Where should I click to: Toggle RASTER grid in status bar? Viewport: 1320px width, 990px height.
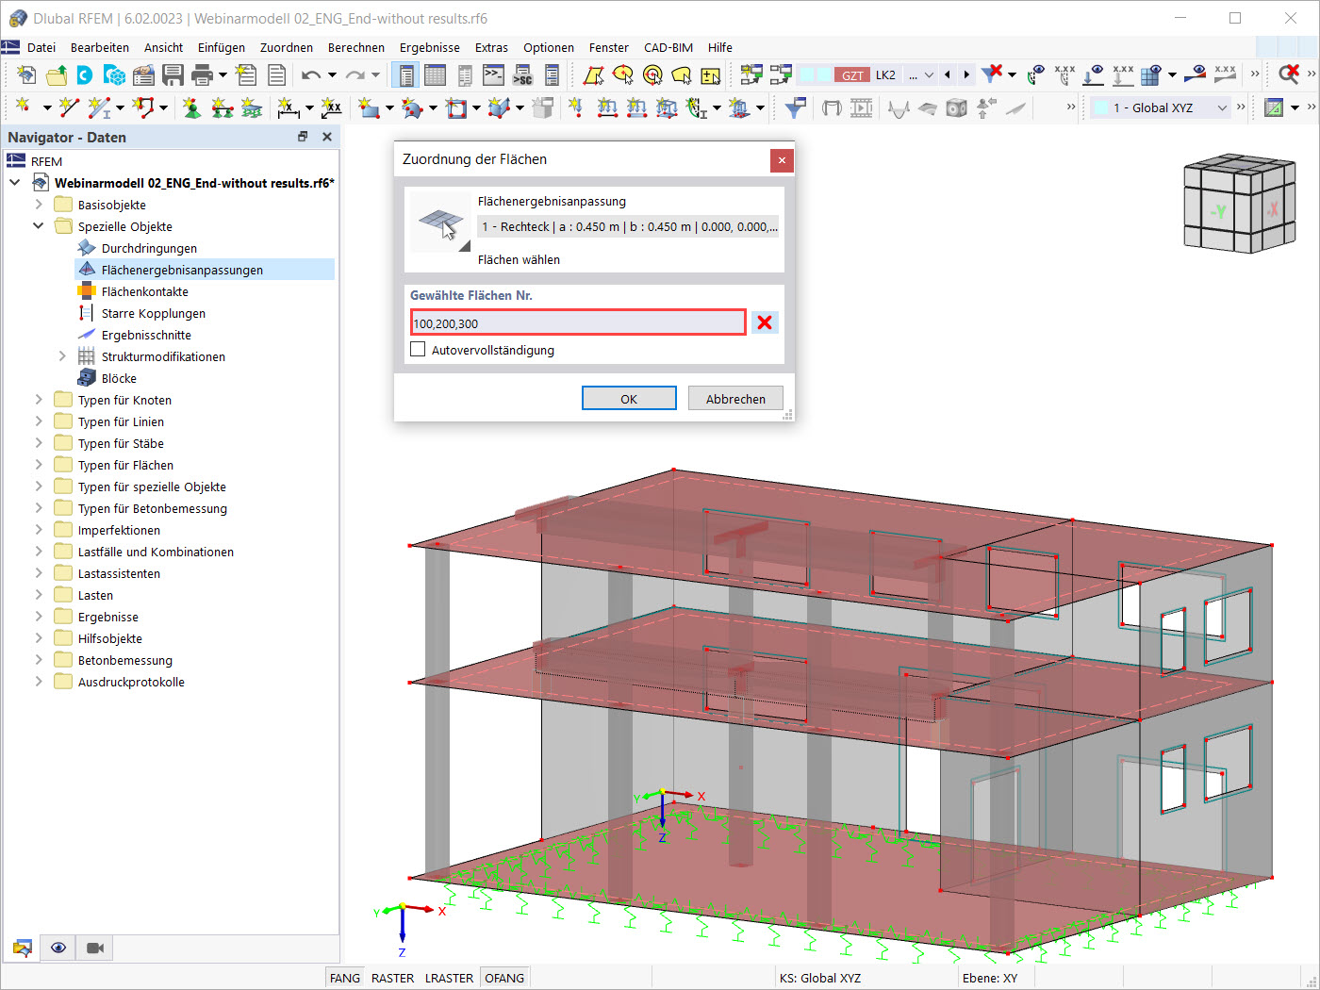point(393,978)
